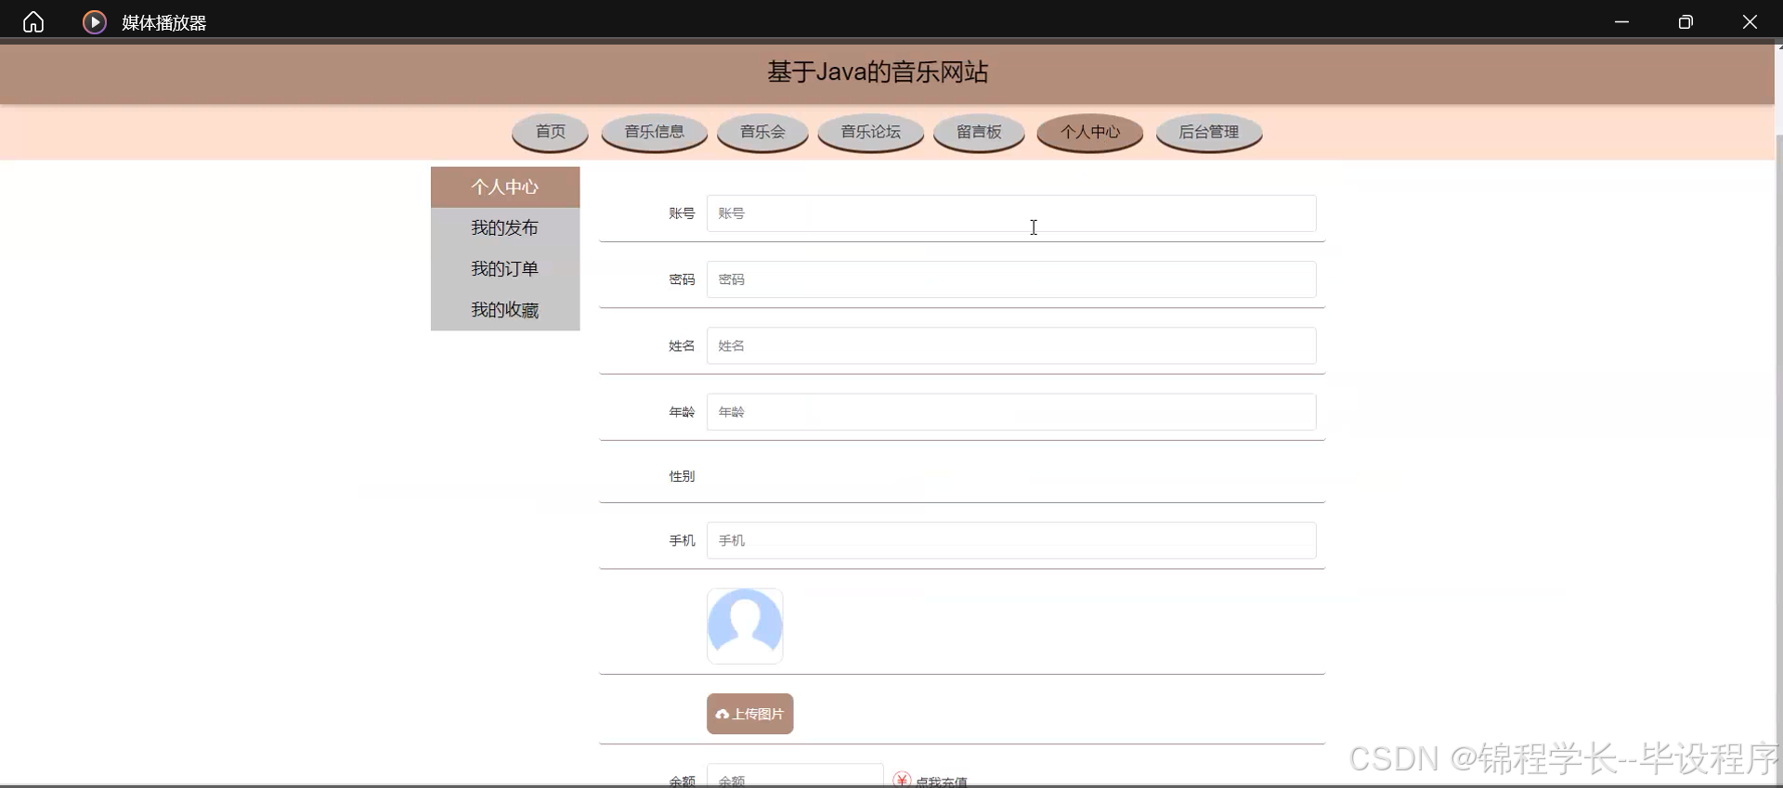Minimize the media player window
This screenshot has height=788, width=1783.
coord(1622,21)
